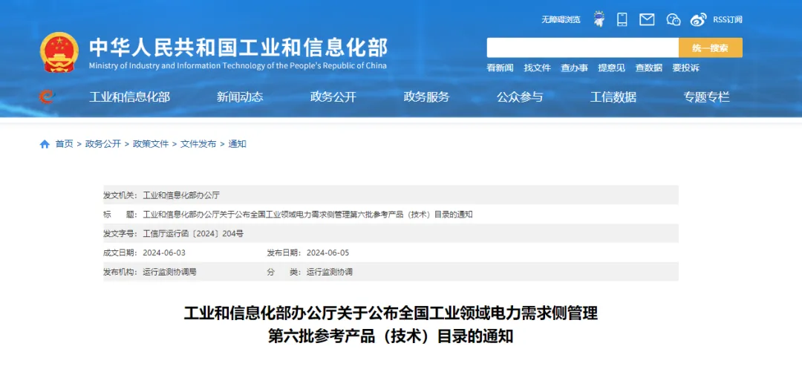Click the home icon in breadcrumb
The width and height of the screenshot is (802, 375).
45,144
